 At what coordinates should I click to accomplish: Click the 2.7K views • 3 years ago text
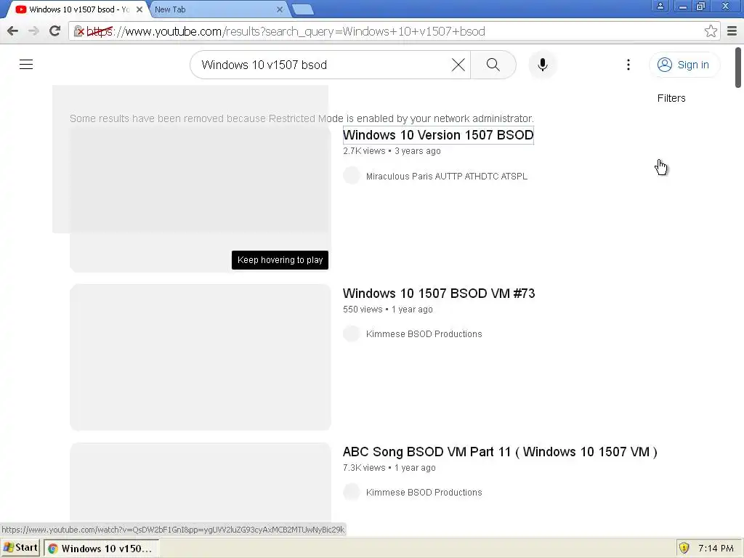(392, 151)
